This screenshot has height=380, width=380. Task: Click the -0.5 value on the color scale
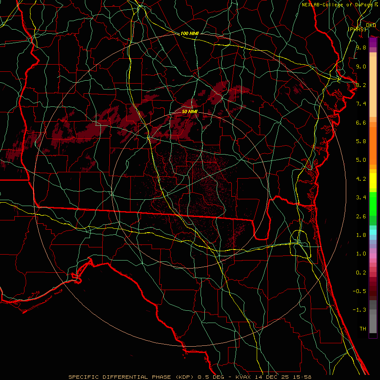[359, 291]
